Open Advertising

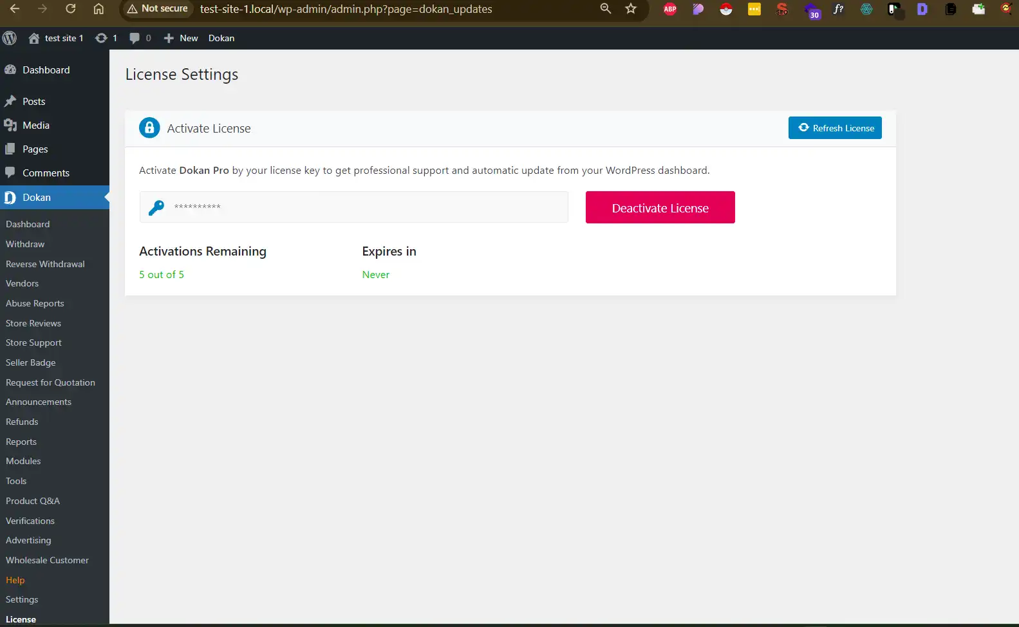coord(28,540)
